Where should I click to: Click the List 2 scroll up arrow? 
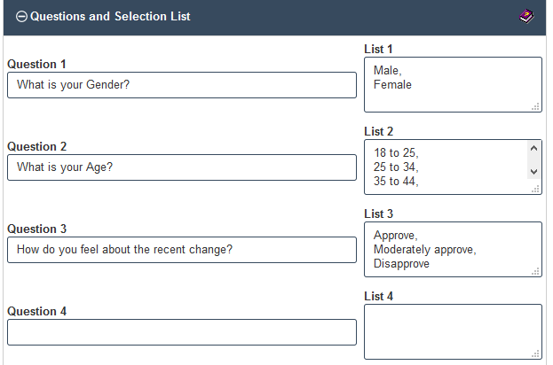click(x=534, y=148)
